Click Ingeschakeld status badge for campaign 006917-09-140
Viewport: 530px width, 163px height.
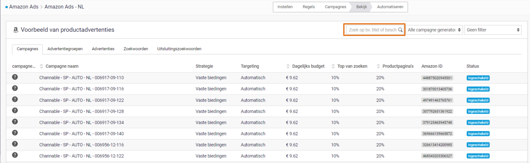(478, 134)
